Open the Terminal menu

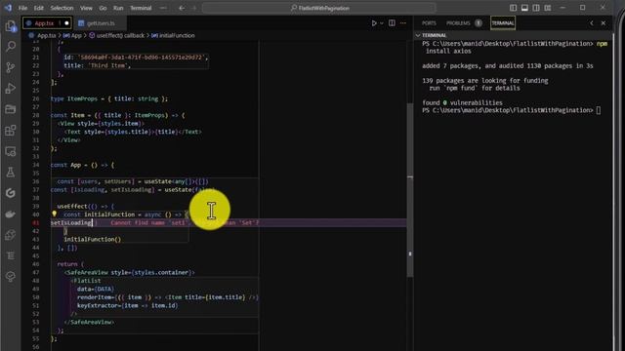click(141, 8)
